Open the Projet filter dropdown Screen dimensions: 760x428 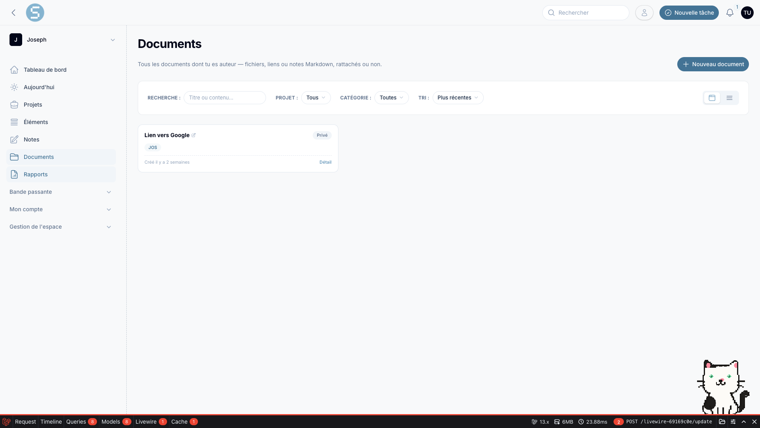[316, 98]
